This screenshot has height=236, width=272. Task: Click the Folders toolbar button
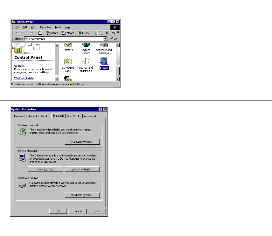coord(67,33)
